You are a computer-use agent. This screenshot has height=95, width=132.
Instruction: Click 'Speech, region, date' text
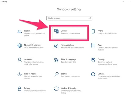[x=69, y=62]
